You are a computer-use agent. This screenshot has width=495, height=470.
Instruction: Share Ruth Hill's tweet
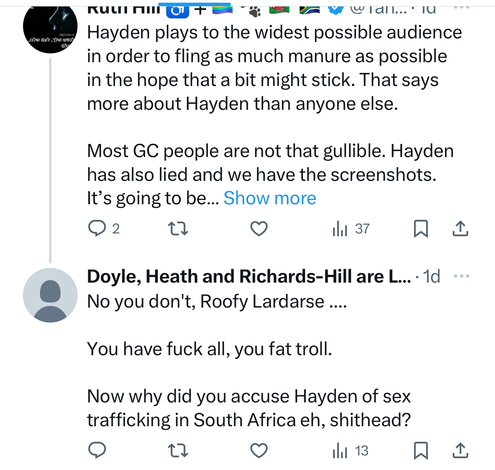pos(460,229)
